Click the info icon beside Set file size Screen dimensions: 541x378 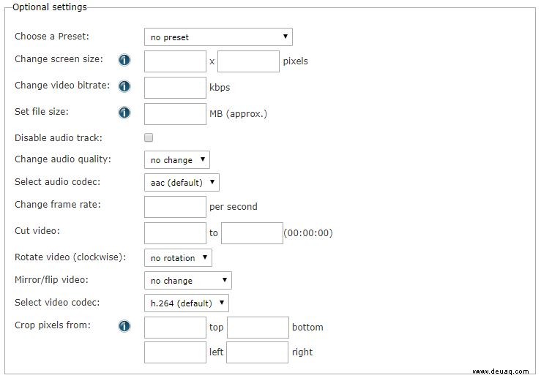[124, 113]
